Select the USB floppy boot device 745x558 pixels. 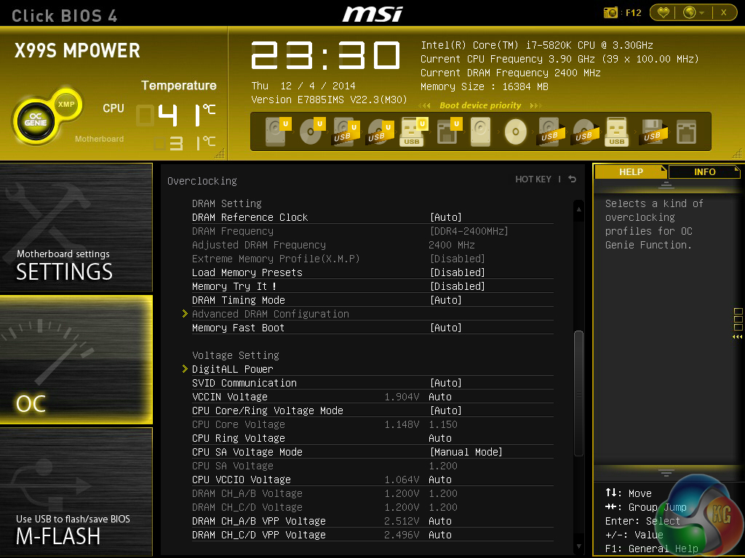pos(653,132)
